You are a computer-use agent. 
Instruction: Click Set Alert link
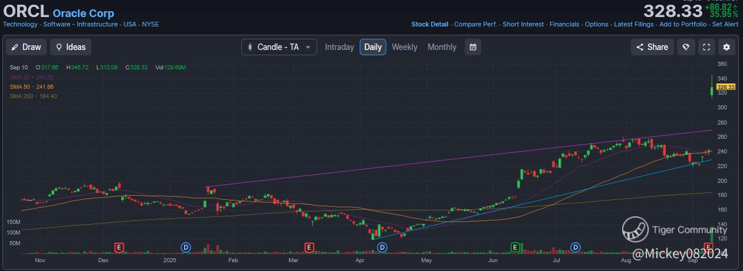725,24
